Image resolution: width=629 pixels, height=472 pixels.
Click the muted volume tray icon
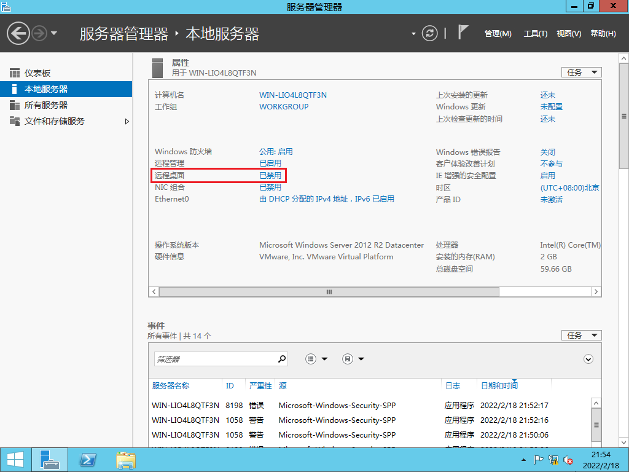point(568,460)
